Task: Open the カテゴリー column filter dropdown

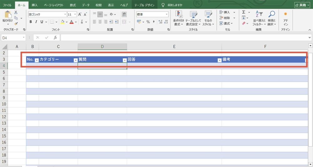Action: click(x=75, y=60)
